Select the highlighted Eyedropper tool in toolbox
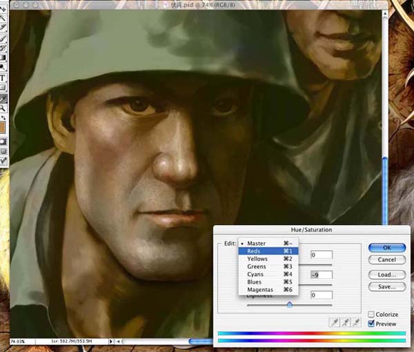This screenshot has height=352, width=414. [x=3, y=99]
